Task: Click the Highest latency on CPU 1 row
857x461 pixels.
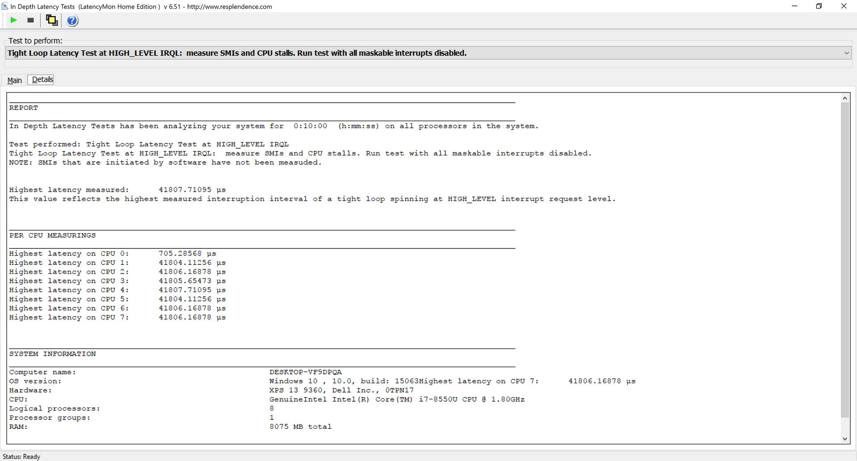Action: click(117, 263)
